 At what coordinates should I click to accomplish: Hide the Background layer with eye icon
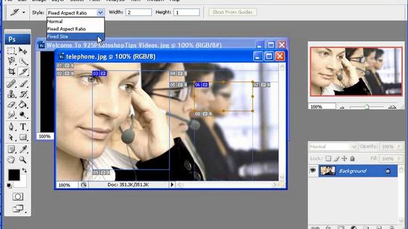click(x=313, y=170)
